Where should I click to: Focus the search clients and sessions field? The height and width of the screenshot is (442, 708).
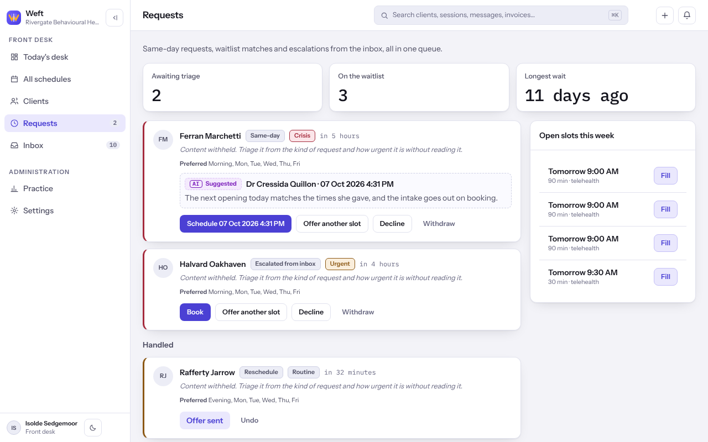(x=501, y=15)
